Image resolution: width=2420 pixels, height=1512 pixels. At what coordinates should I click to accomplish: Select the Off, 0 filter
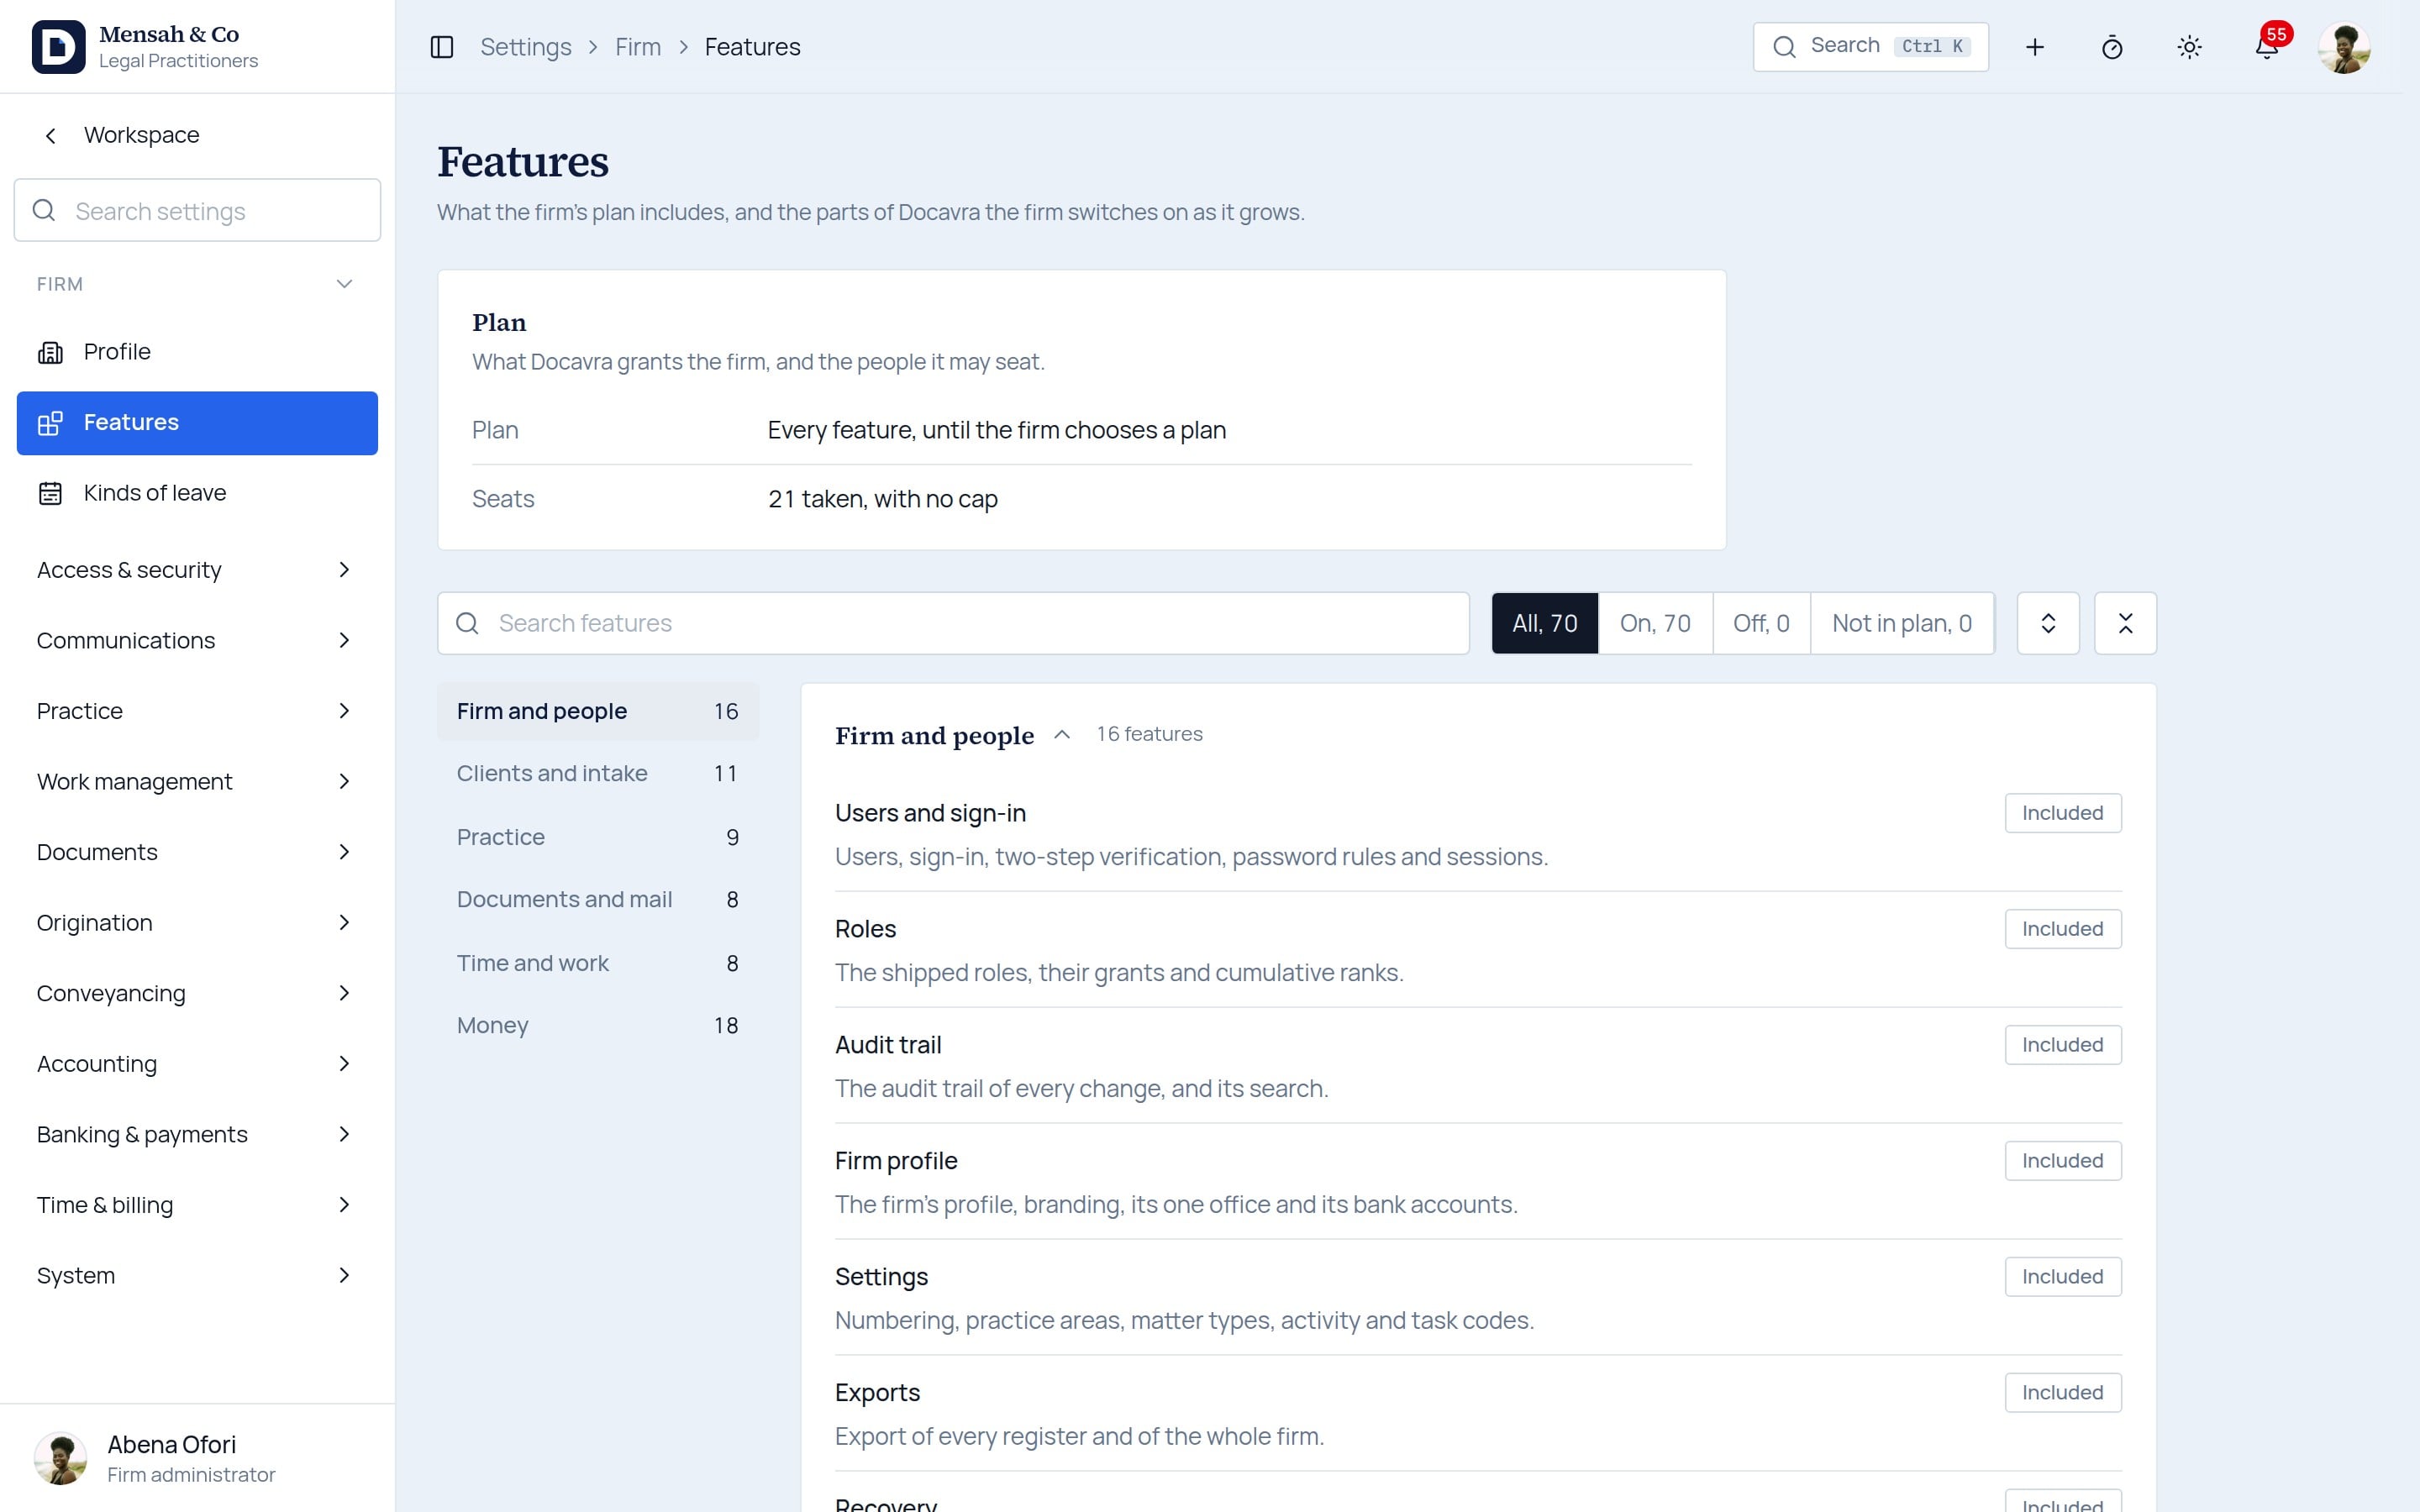point(1761,623)
